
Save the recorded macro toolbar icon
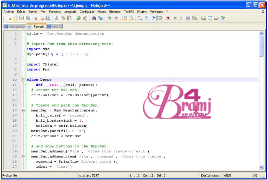pyautogui.click(x=194, y=18)
